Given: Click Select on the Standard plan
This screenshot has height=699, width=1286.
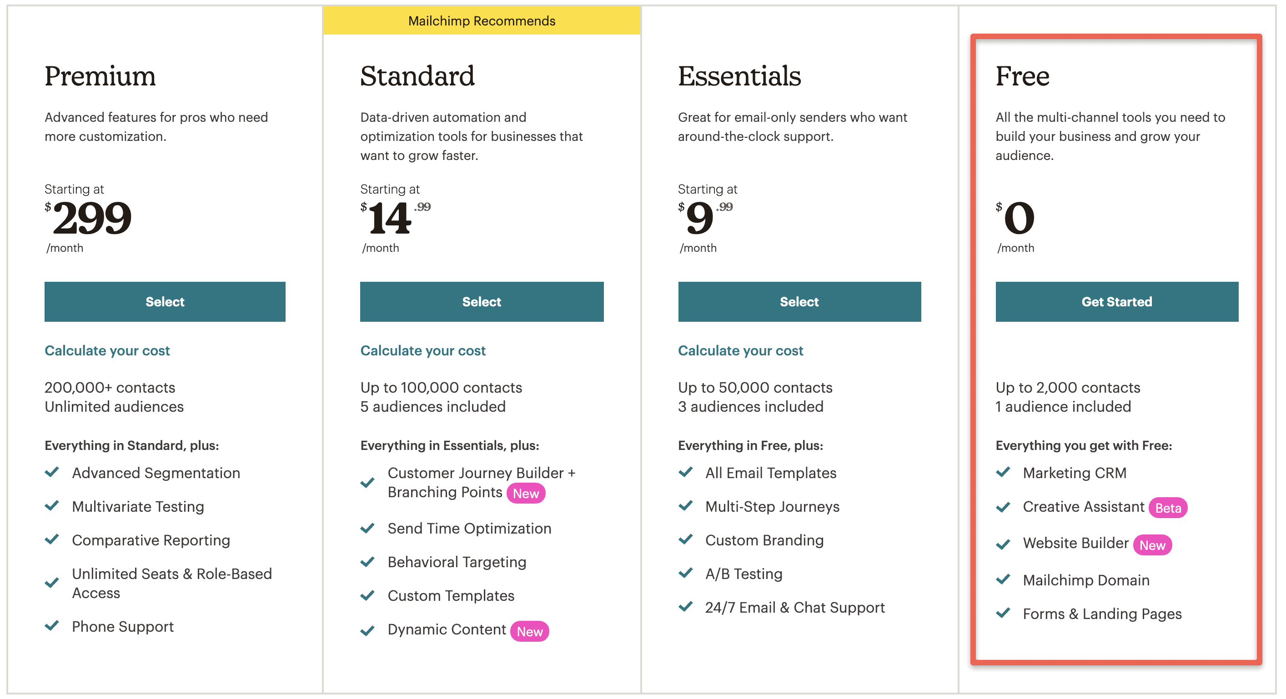Looking at the screenshot, I should coord(481,301).
